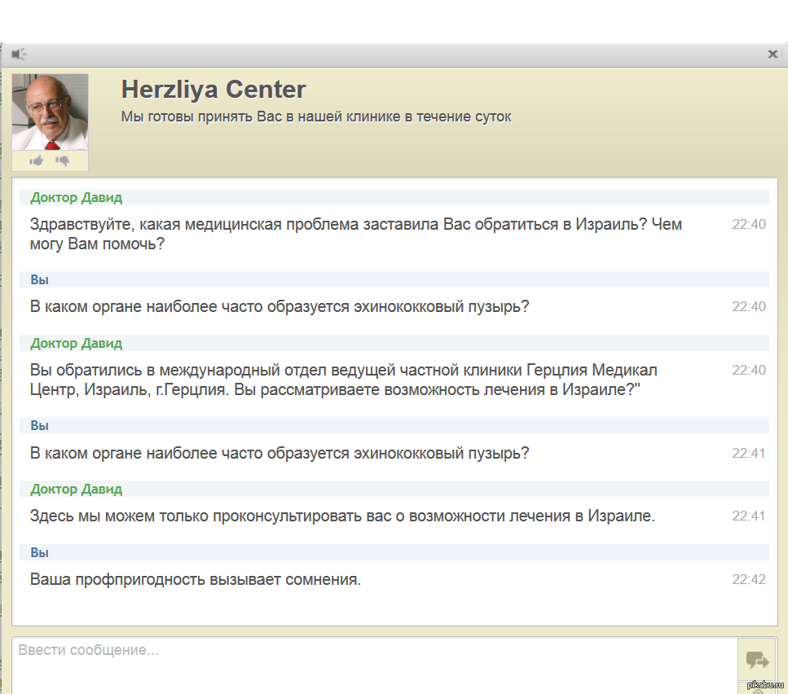Click the last 'Вы' sender header
Screen dimensions: 788x694
pyautogui.click(x=40, y=552)
